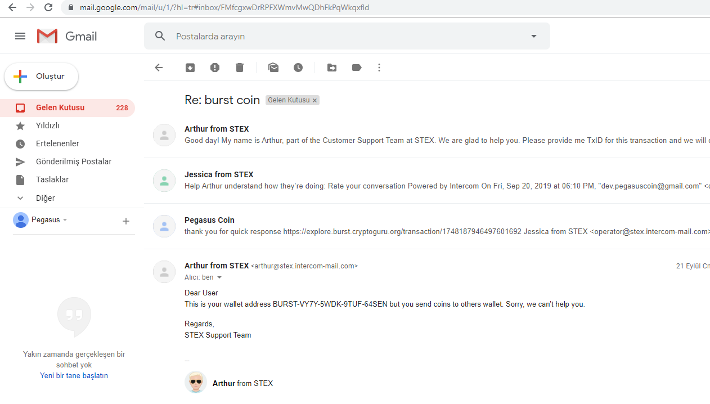Click Arthur's sunglasses avatar in signature
This screenshot has height=404, width=710.
(x=196, y=382)
